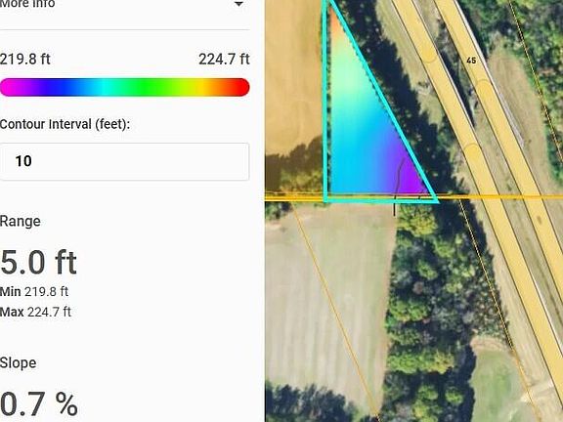
Task: Select the 219.8 ft minimum scale label
Action: point(25,60)
